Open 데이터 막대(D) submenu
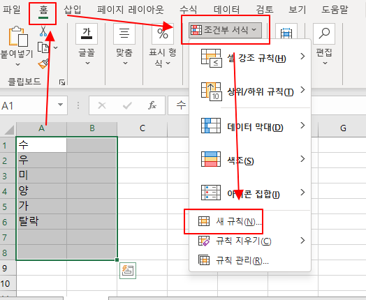This screenshot has width=366, height=300. tap(250, 126)
